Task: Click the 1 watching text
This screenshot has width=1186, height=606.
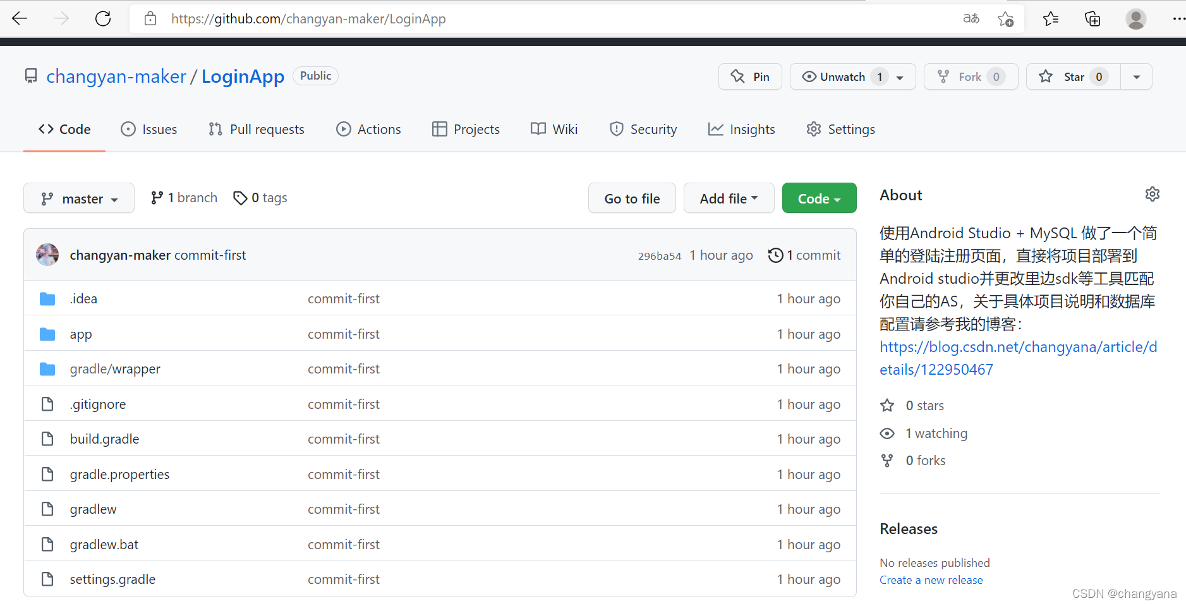Action: click(936, 433)
